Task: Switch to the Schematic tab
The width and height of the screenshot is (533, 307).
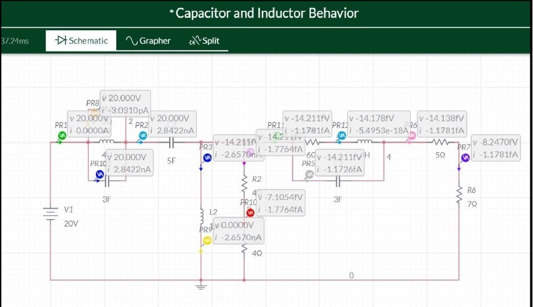Action: (x=81, y=41)
